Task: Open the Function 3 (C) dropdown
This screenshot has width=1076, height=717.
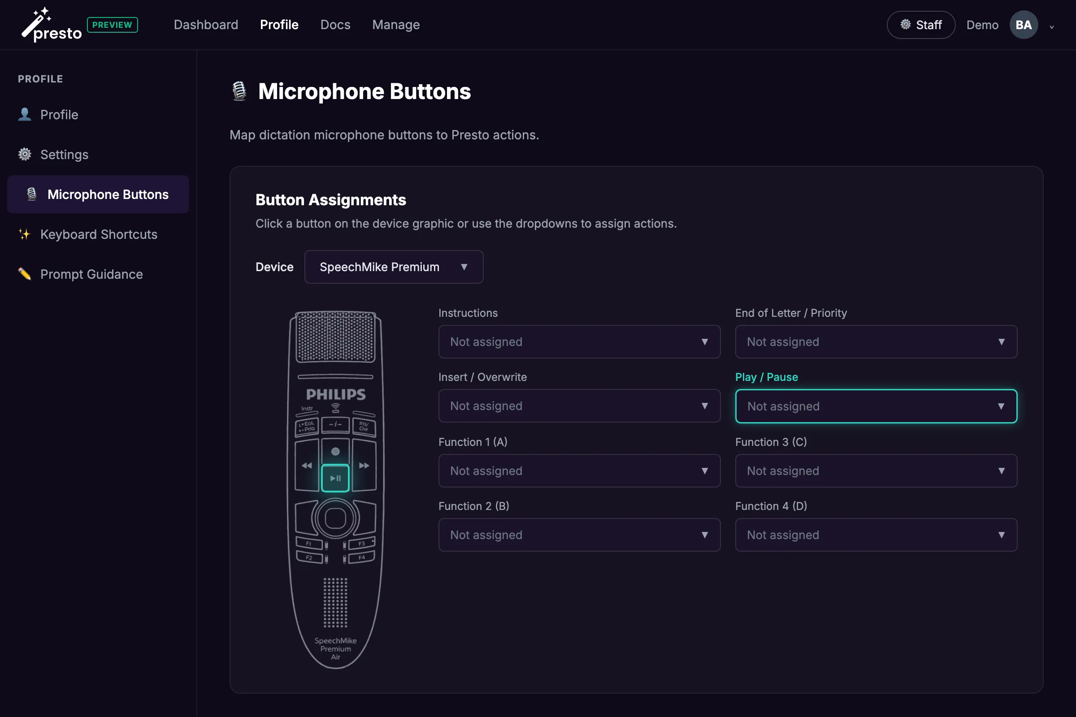Action: click(876, 471)
